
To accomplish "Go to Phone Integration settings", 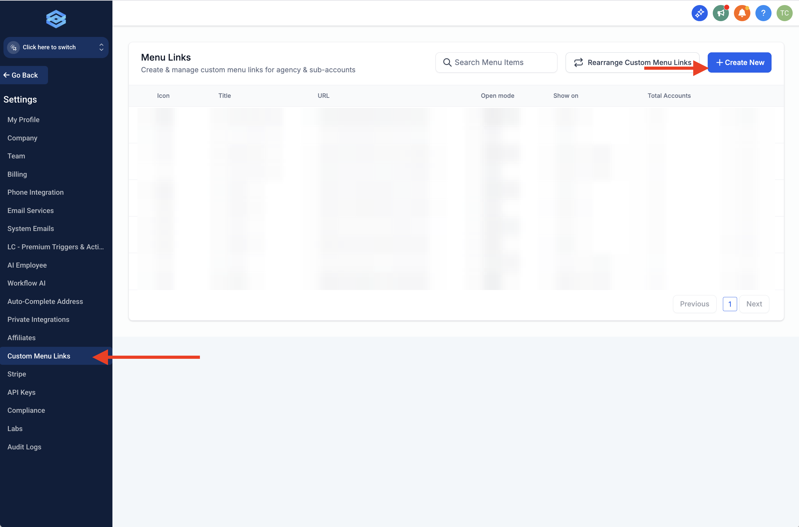I will coord(35,192).
